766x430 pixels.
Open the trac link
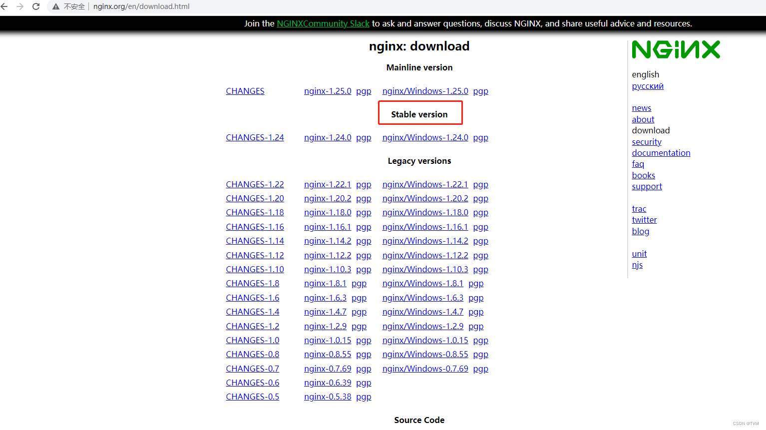click(x=639, y=209)
